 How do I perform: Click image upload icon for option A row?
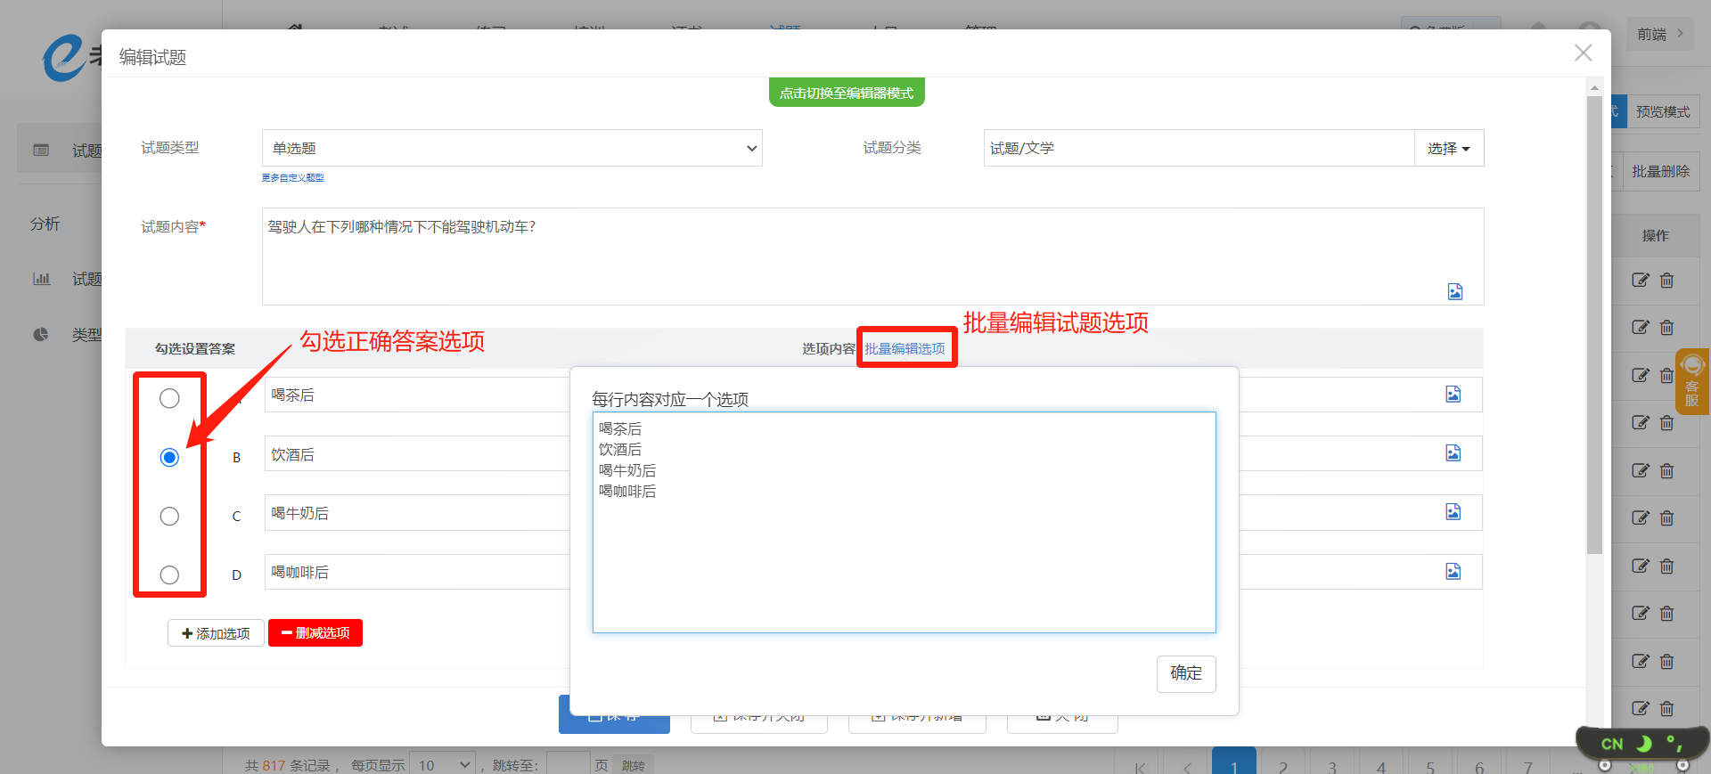click(x=1453, y=395)
